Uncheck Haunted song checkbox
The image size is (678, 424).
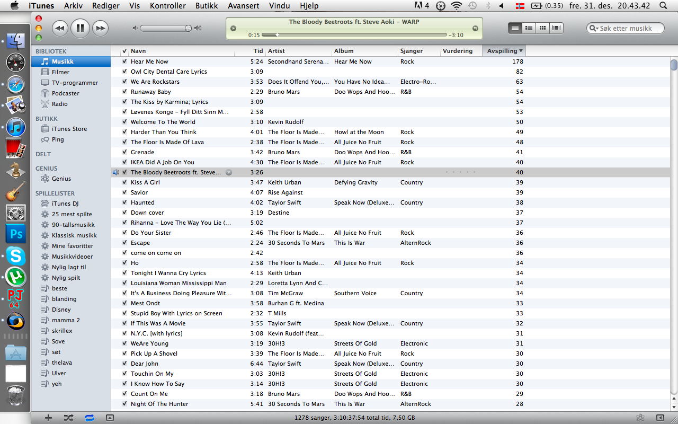(124, 202)
